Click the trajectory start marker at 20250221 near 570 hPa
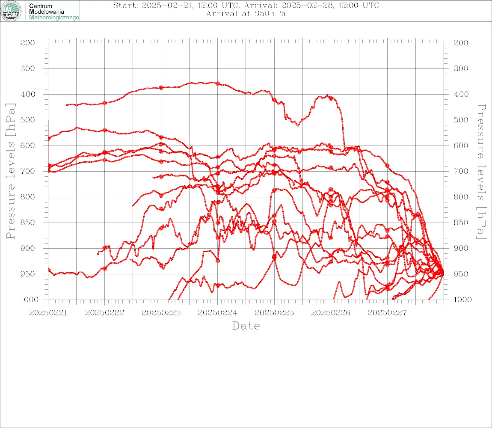This screenshot has width=492, height=428. pos(49,139)
